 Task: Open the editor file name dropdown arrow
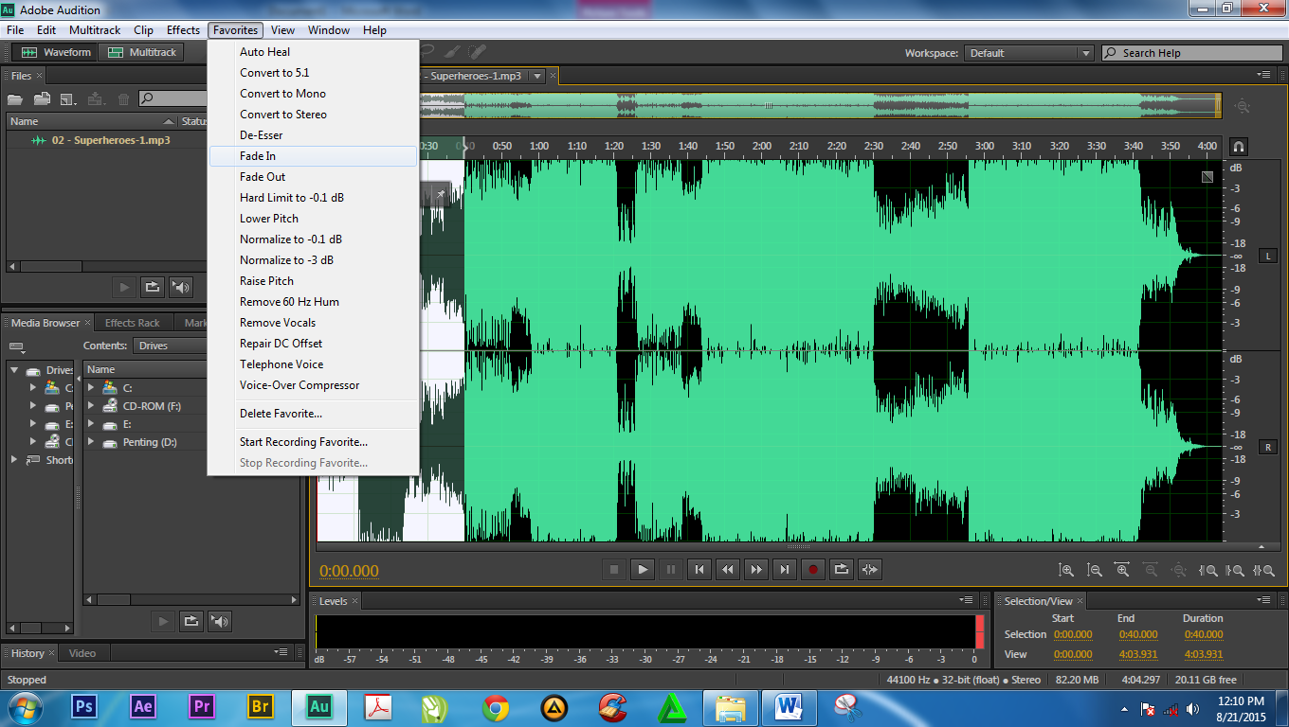[x=537, y=76]
